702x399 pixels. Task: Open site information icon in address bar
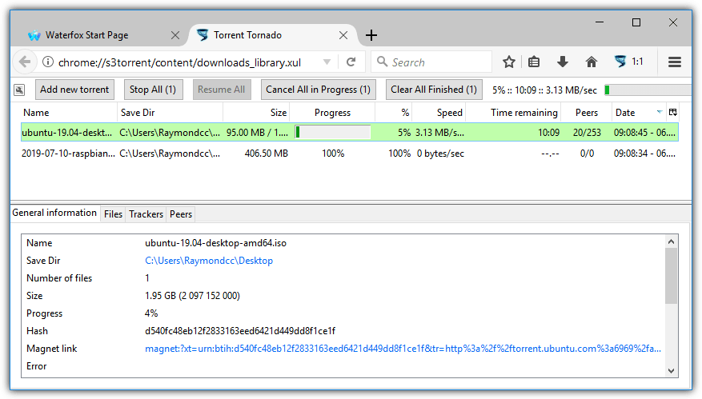[x=48, y=62]
